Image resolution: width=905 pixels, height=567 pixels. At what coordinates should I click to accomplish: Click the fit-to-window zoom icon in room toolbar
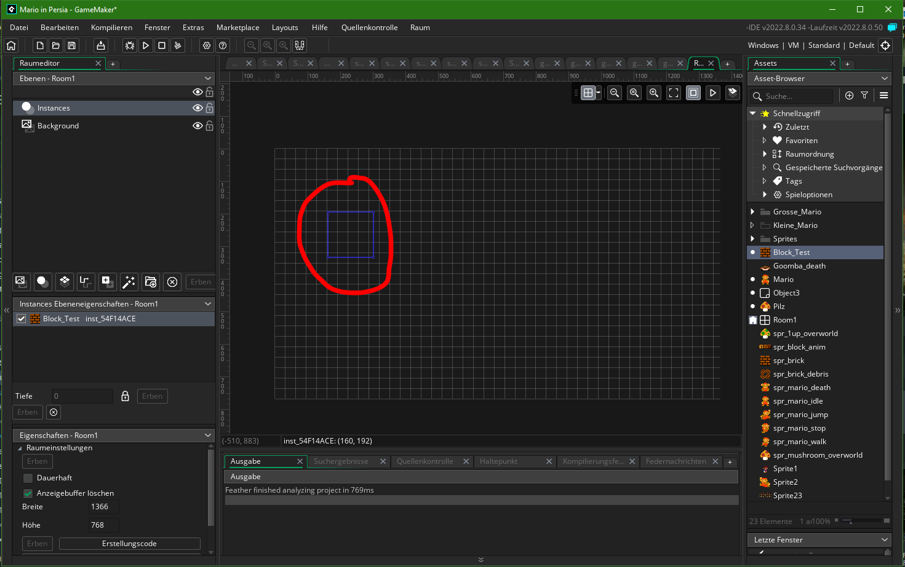pos(674,93)
